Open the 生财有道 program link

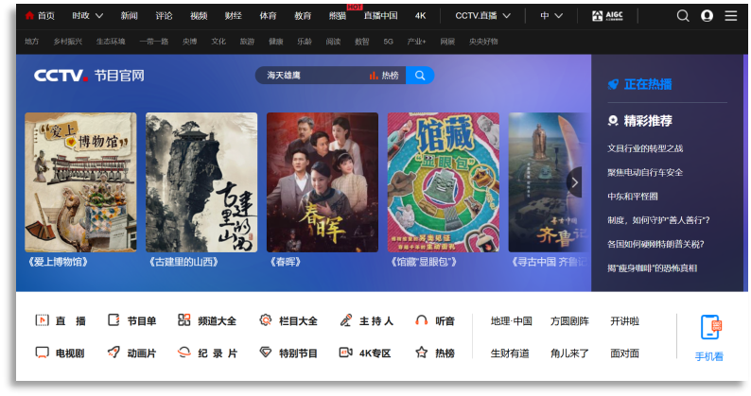[x=510, y=353]
